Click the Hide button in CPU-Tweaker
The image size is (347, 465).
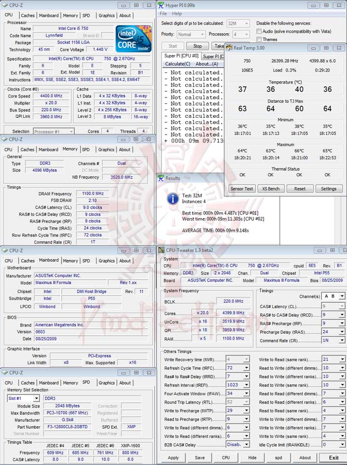tap(252, 458)
